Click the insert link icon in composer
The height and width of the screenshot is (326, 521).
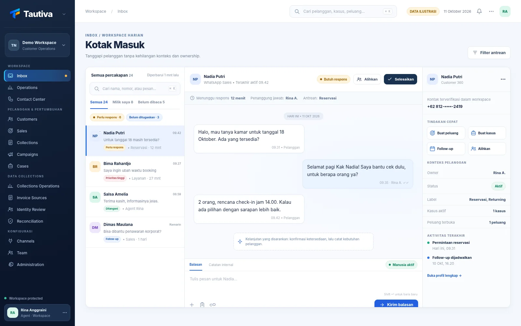(213, 305)
